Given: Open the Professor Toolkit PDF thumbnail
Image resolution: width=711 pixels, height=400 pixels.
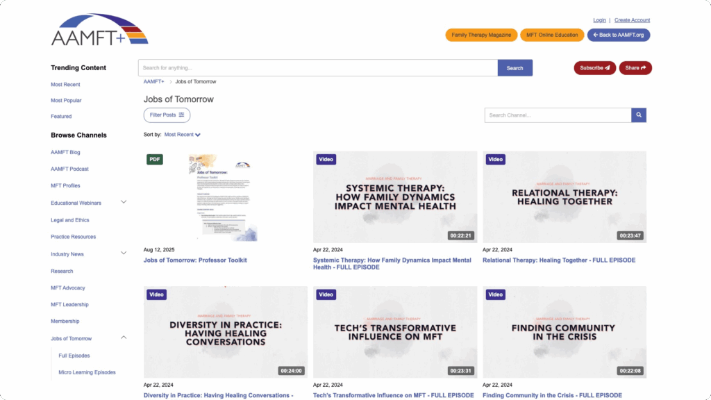Looking at the screenshot, I should 226,197.
